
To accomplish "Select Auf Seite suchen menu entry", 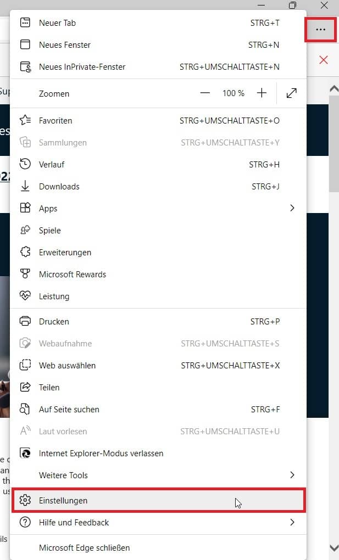I will tap(69, 410).
